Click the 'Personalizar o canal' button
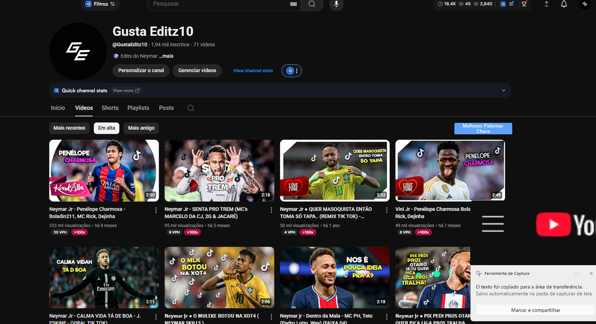The width and height of the screenshot is (596, 324). click(141, 71)
